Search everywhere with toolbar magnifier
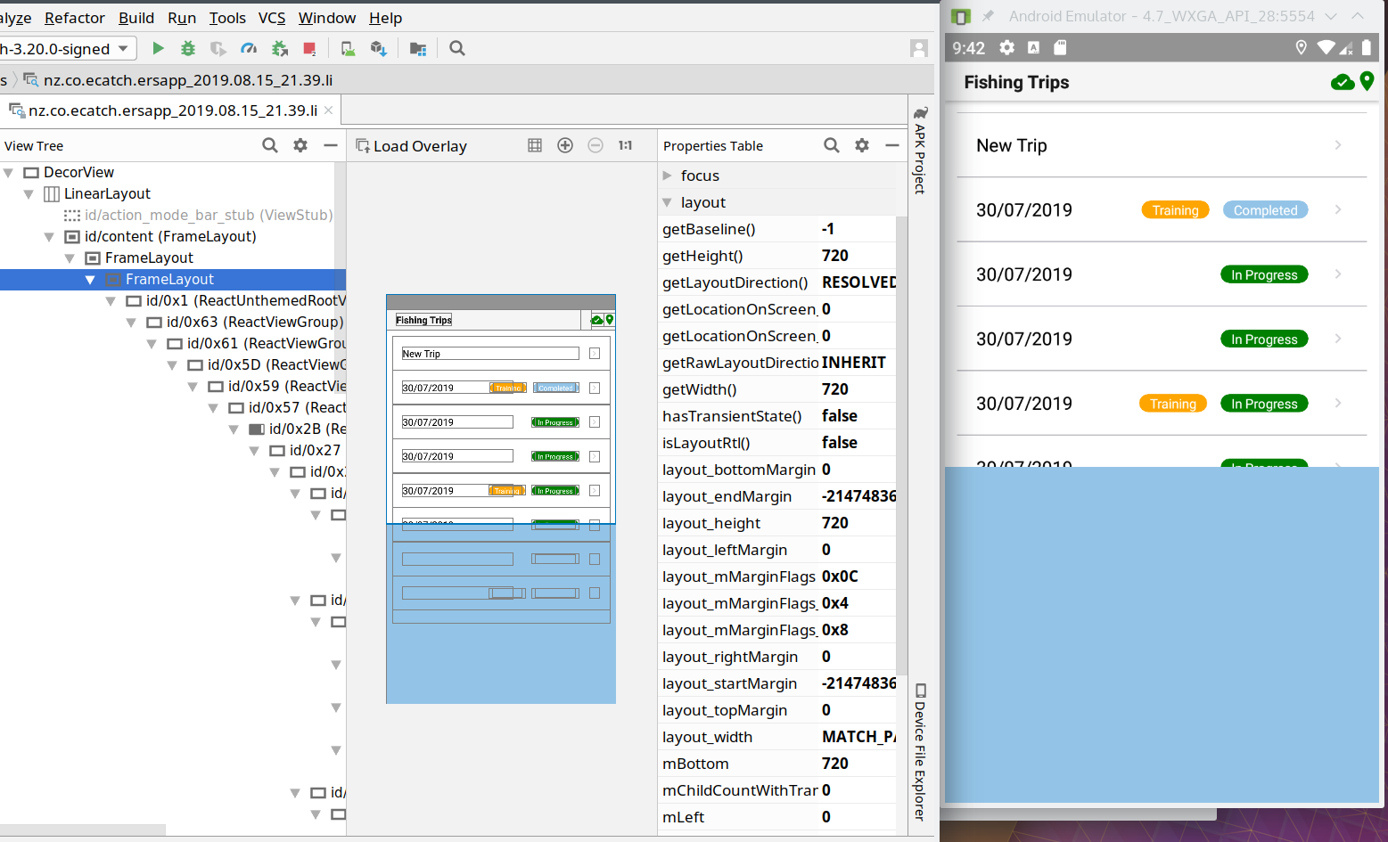The image size is (1388, 842). 457,48
